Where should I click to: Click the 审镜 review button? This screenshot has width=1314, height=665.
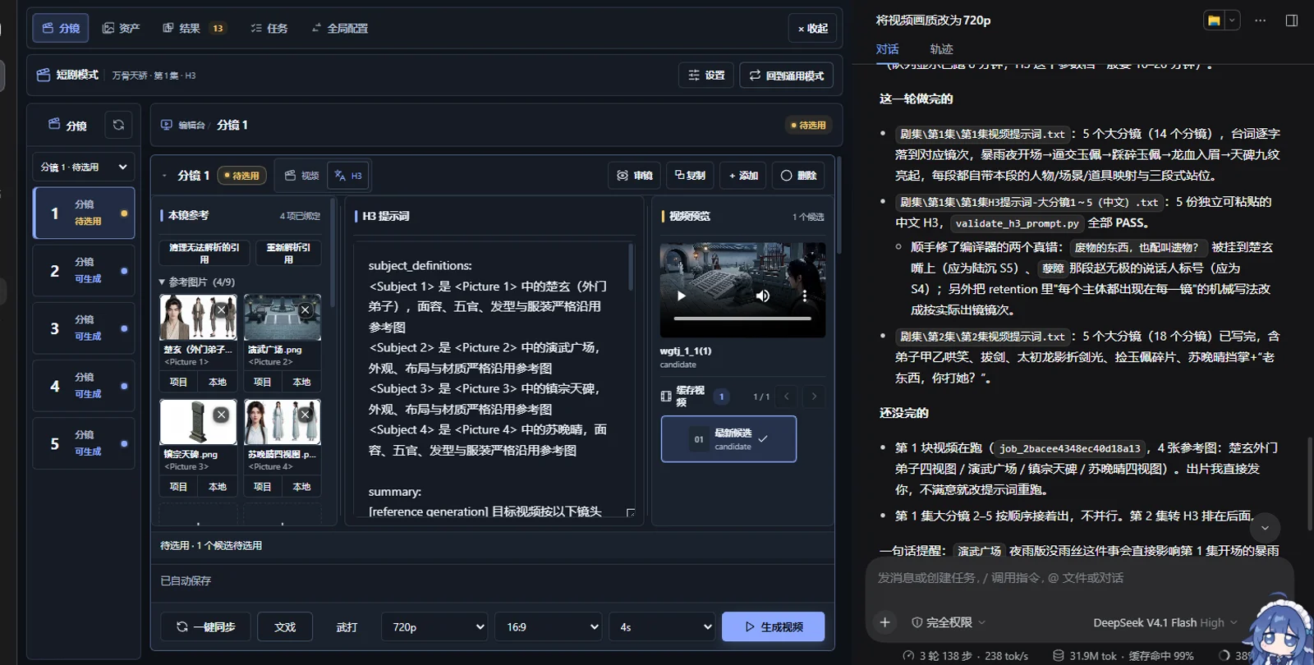click(635, 176)
